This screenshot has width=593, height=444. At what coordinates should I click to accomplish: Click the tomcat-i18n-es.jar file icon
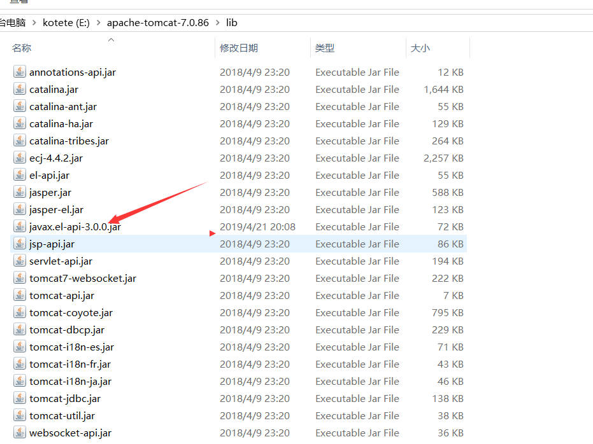20,346
